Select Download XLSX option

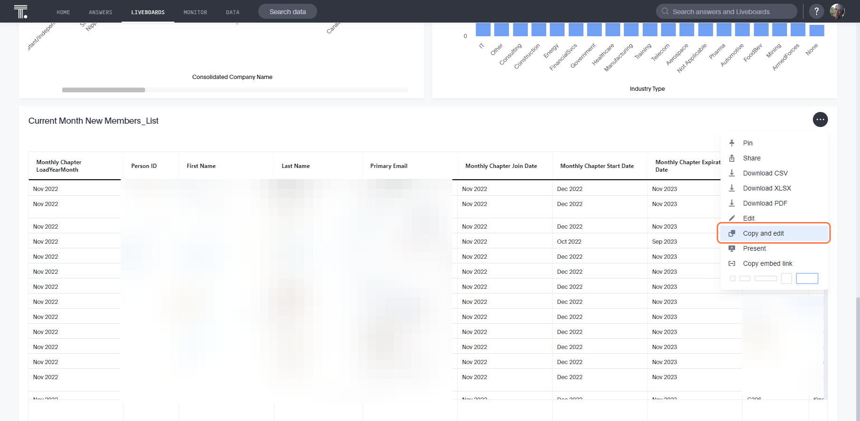tap(774, 188)
